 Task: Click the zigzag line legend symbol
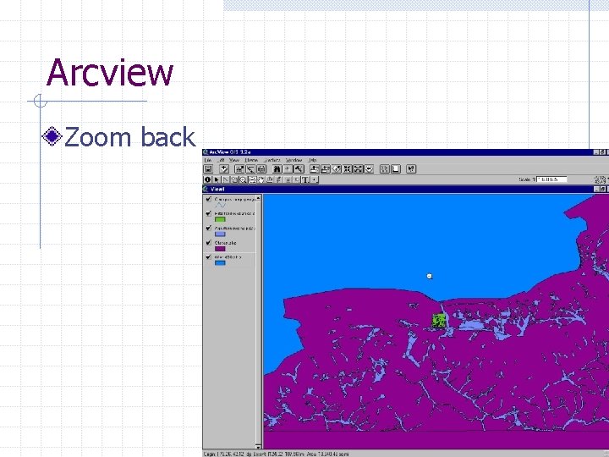[x=220, y=205]
